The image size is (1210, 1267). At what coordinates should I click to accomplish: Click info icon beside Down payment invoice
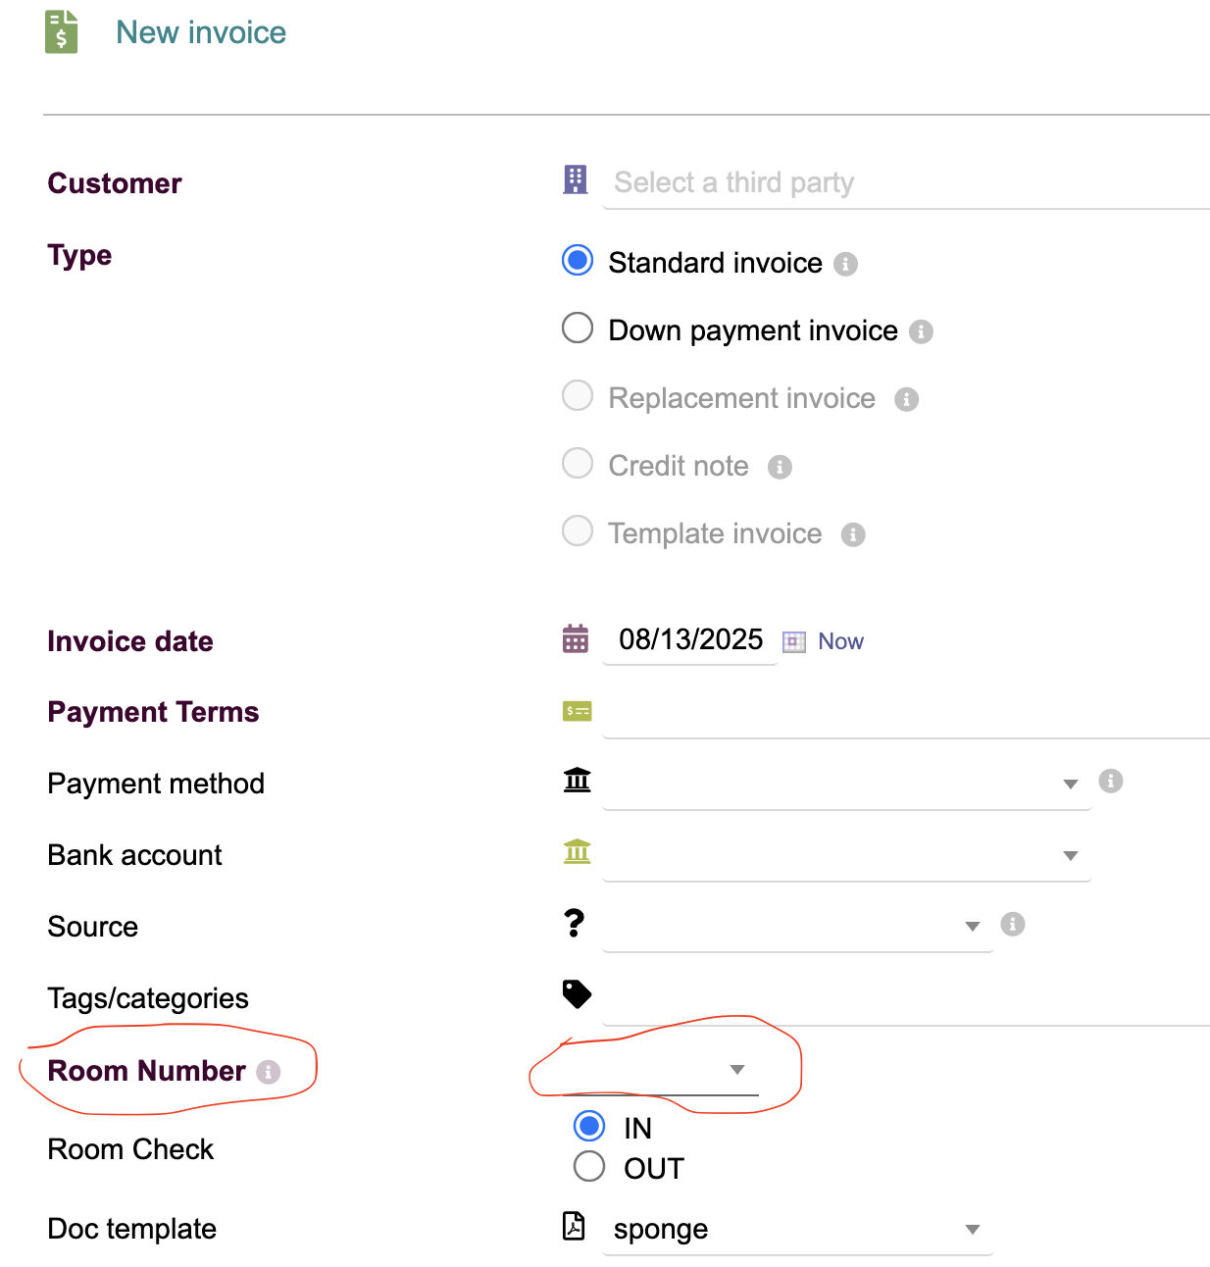tap(921, 331)
